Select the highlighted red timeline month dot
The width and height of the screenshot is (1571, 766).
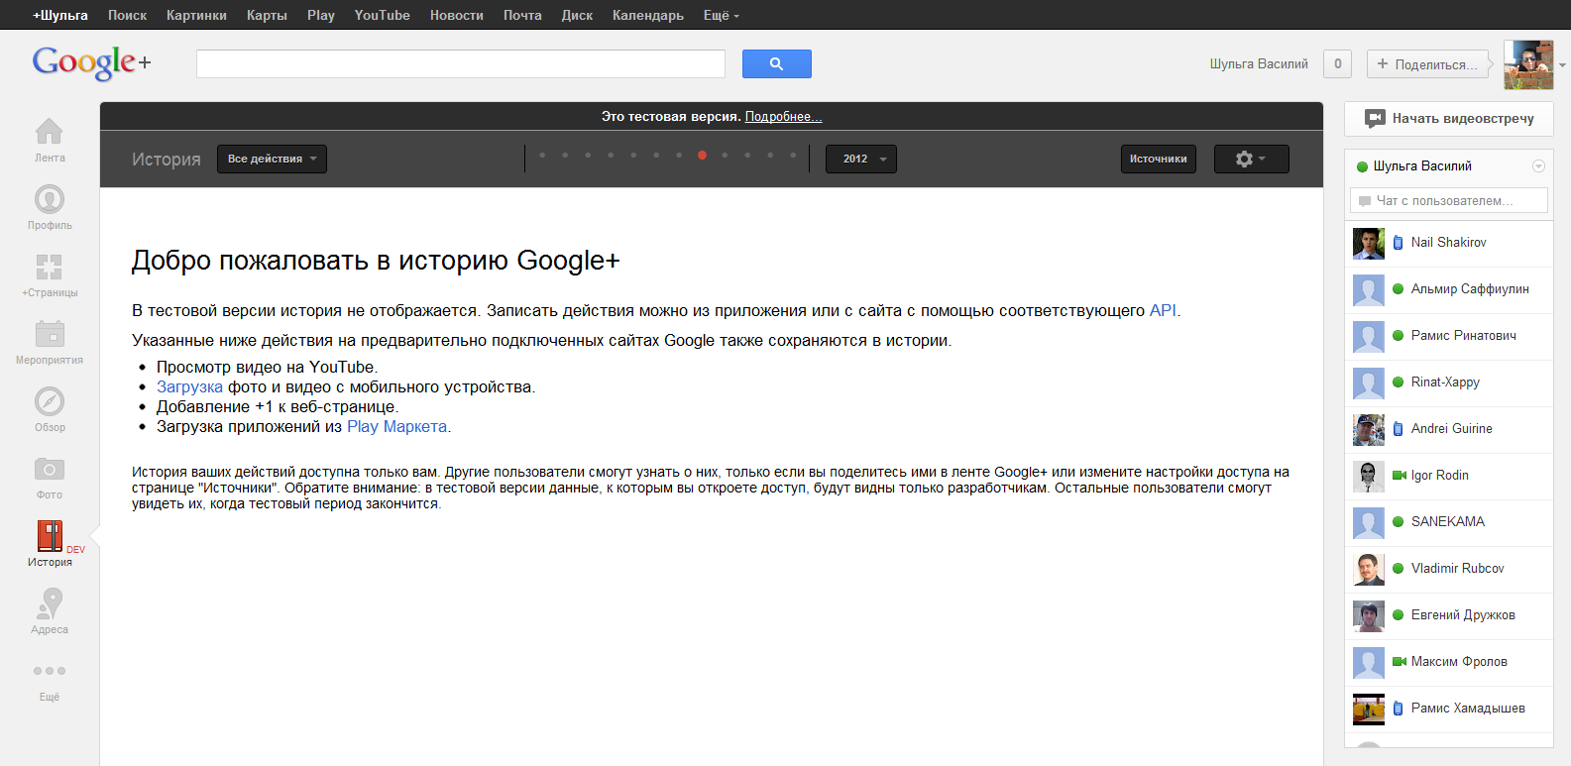coord(702,156)
